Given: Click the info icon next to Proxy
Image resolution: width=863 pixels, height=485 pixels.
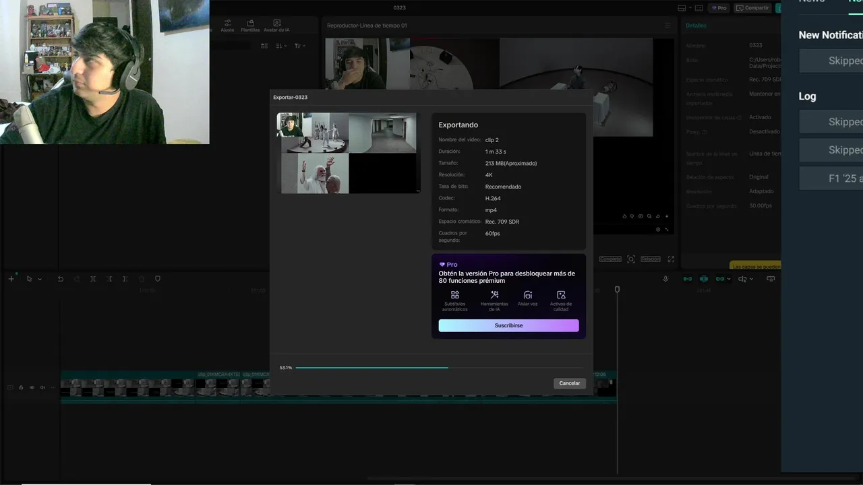Looking at the screenshot, I should click(x=704, y=132).
